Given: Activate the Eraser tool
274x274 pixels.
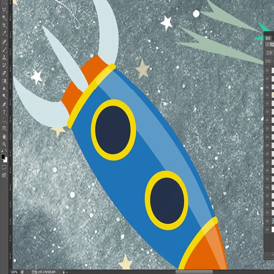Looking at the screenshot, I should 4,73.
